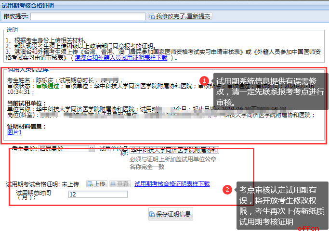Click the red number 2 annotation marker
The width and height of the screenshot is (329, 234).
pyautogui.click(x=227, y=190)
